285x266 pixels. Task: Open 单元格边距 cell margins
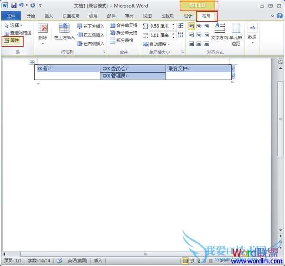point(236,34)
